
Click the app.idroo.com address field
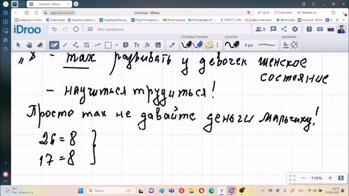[62, 13]
